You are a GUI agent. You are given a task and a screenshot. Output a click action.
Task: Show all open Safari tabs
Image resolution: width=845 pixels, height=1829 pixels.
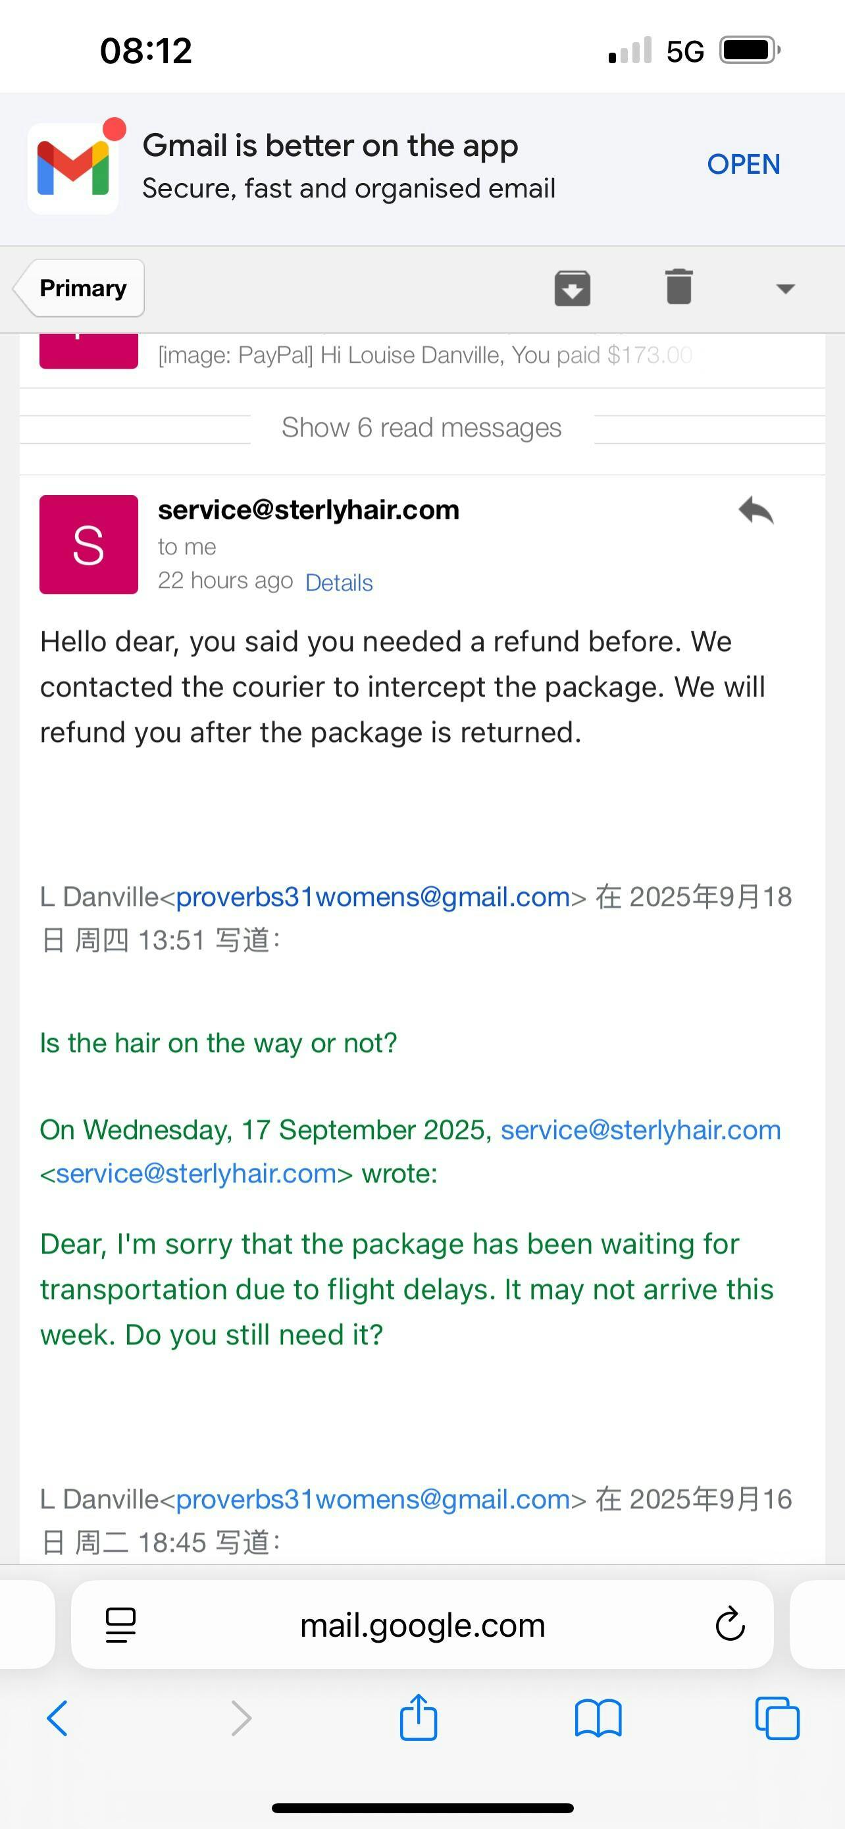coord(778,1719)
